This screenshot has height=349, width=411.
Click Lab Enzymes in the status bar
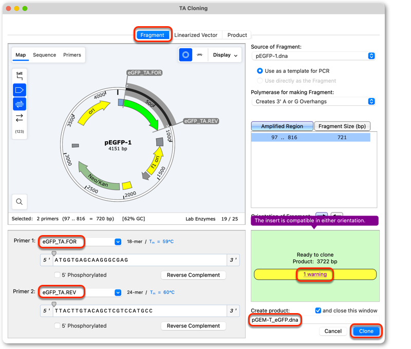(200, 219)
